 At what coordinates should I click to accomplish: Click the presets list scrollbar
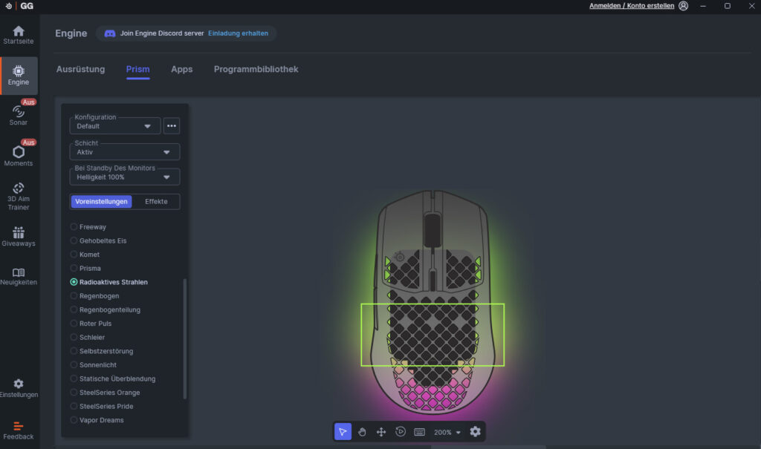[184, 338]
